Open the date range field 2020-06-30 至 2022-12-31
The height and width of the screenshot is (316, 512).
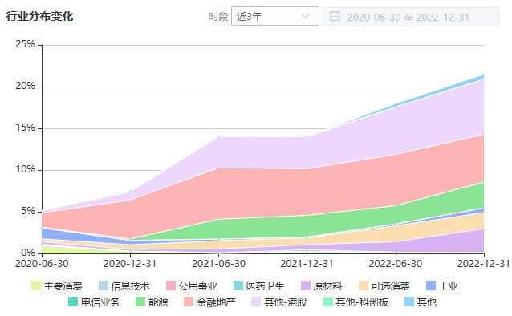410,17
